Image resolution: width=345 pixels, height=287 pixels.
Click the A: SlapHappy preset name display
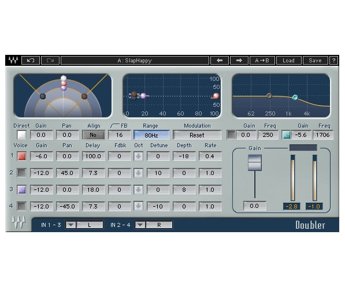[135, 60]
